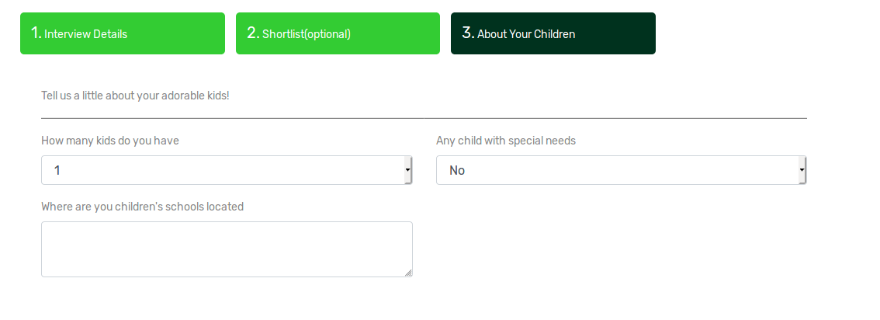Click the selected value '1' in the kids select
Viewport: 880px width, 320px height.
click(57, 170)
